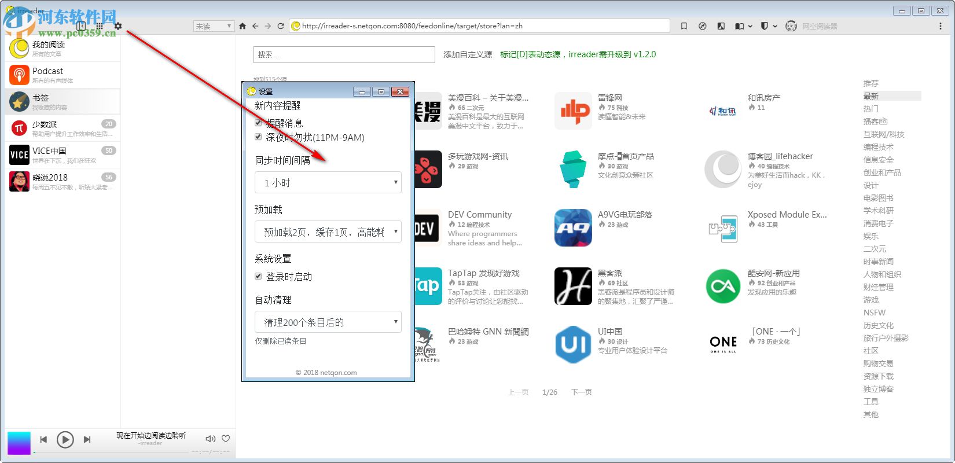Image resolution: width=955 pixels, height=463 pixels.
Task: Open TapTap 发现好游戏 source title
Action: 484,273
